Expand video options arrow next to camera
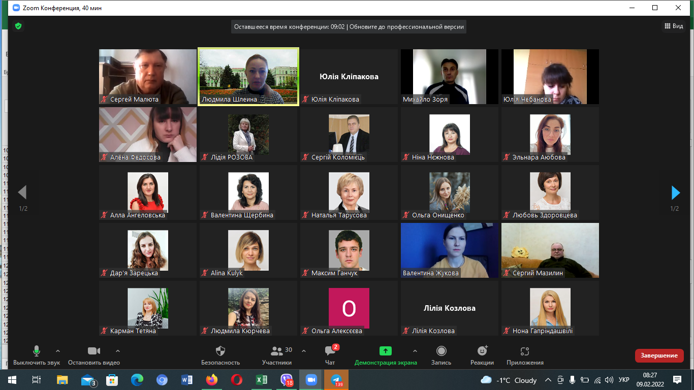 click(118, 351)
